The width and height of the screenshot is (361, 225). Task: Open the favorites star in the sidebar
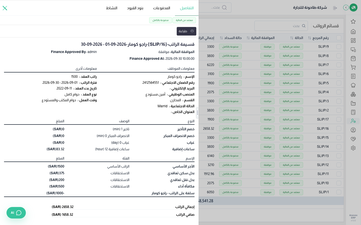pyautogui.click(x=353, y=21)
